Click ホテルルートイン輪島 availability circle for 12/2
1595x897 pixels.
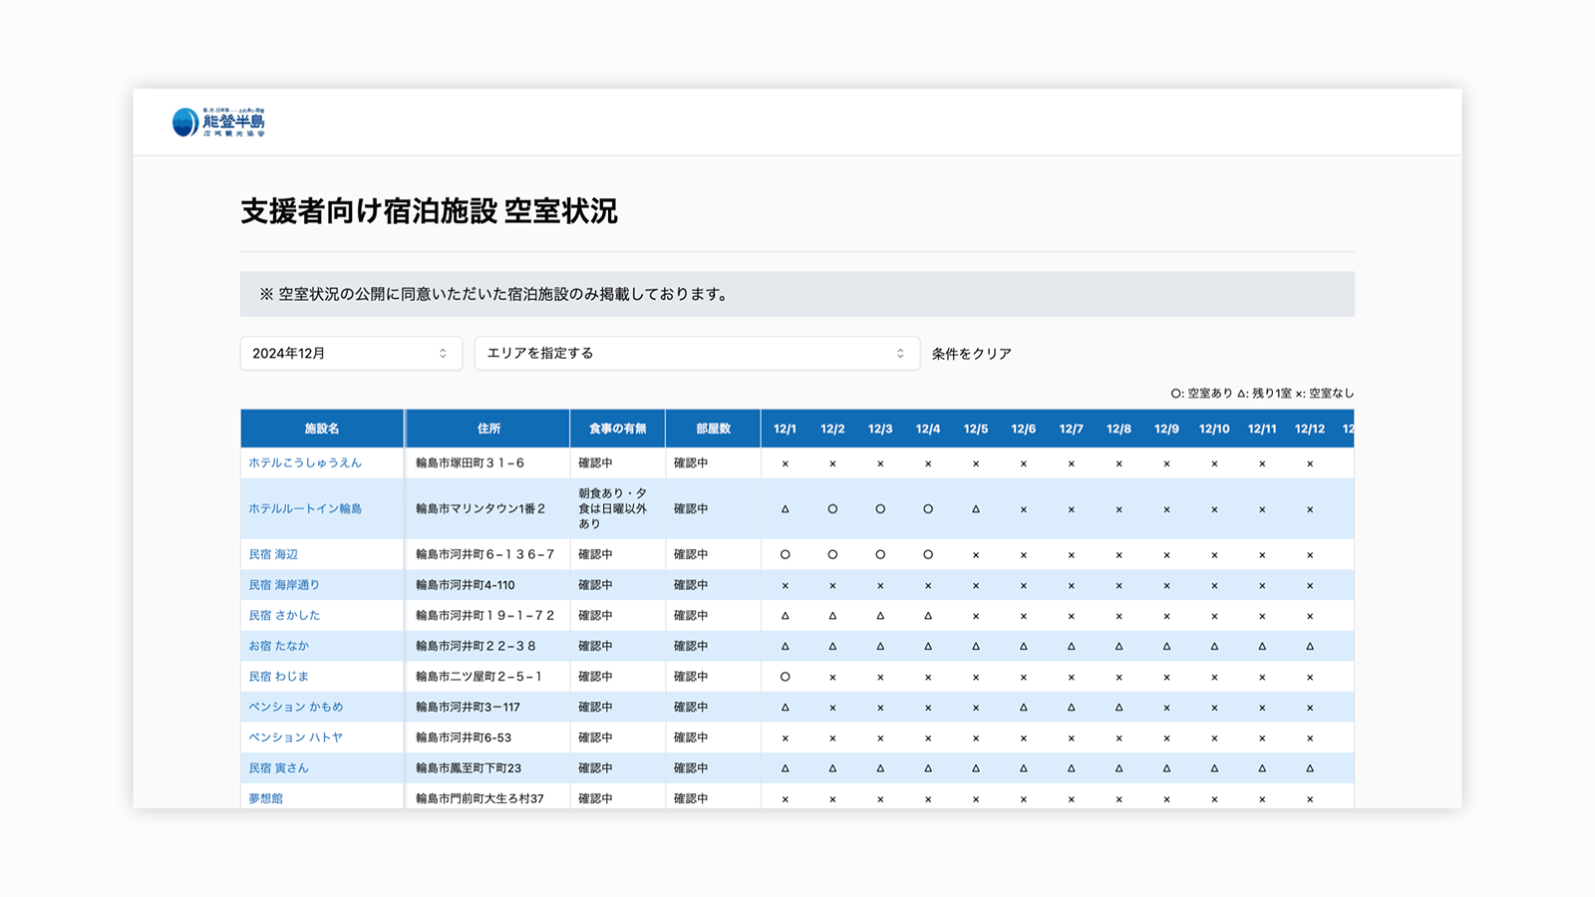pos(832,509)
